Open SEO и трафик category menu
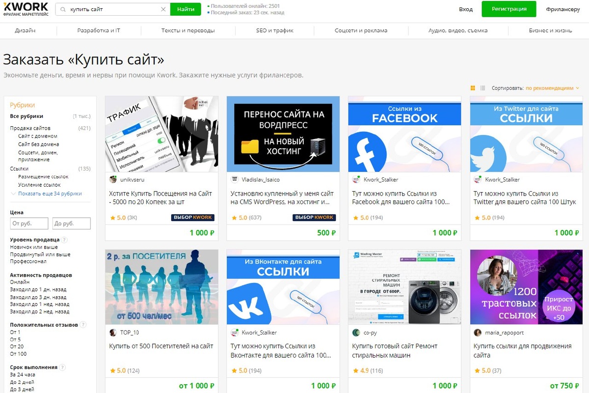Viewport: 589px width, 393px height. coord(275,30)
